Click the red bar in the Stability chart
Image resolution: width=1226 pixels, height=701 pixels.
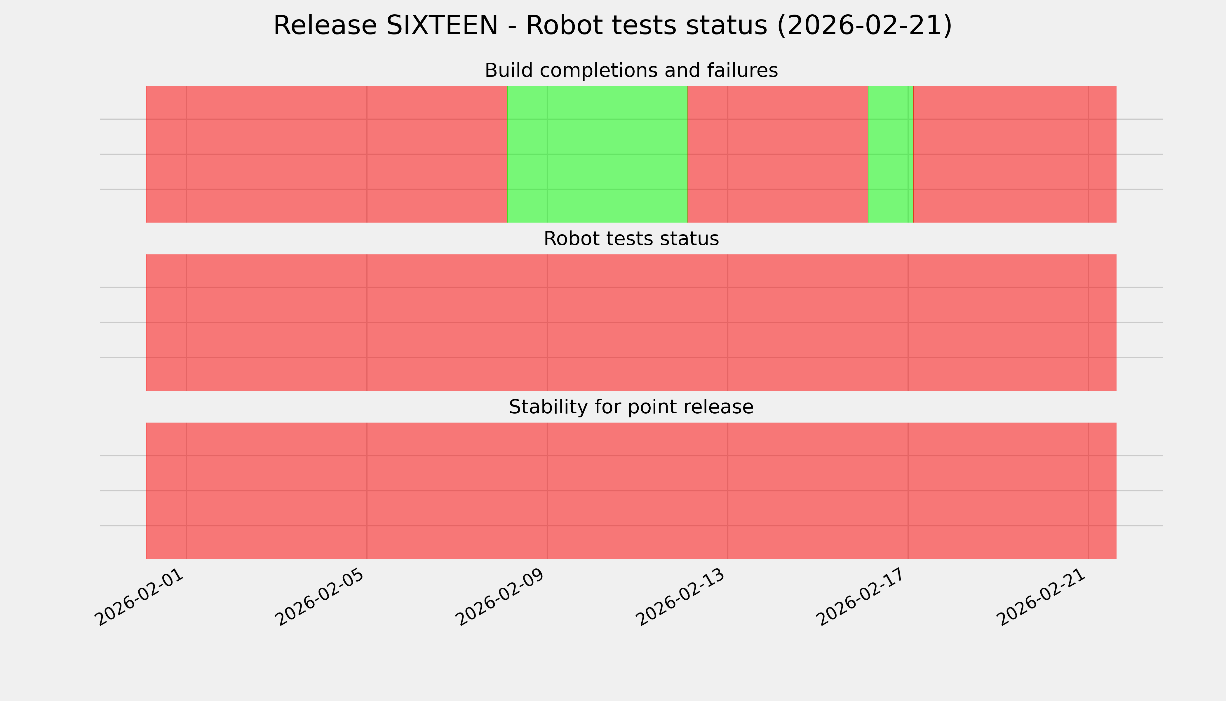coord(631,491)
